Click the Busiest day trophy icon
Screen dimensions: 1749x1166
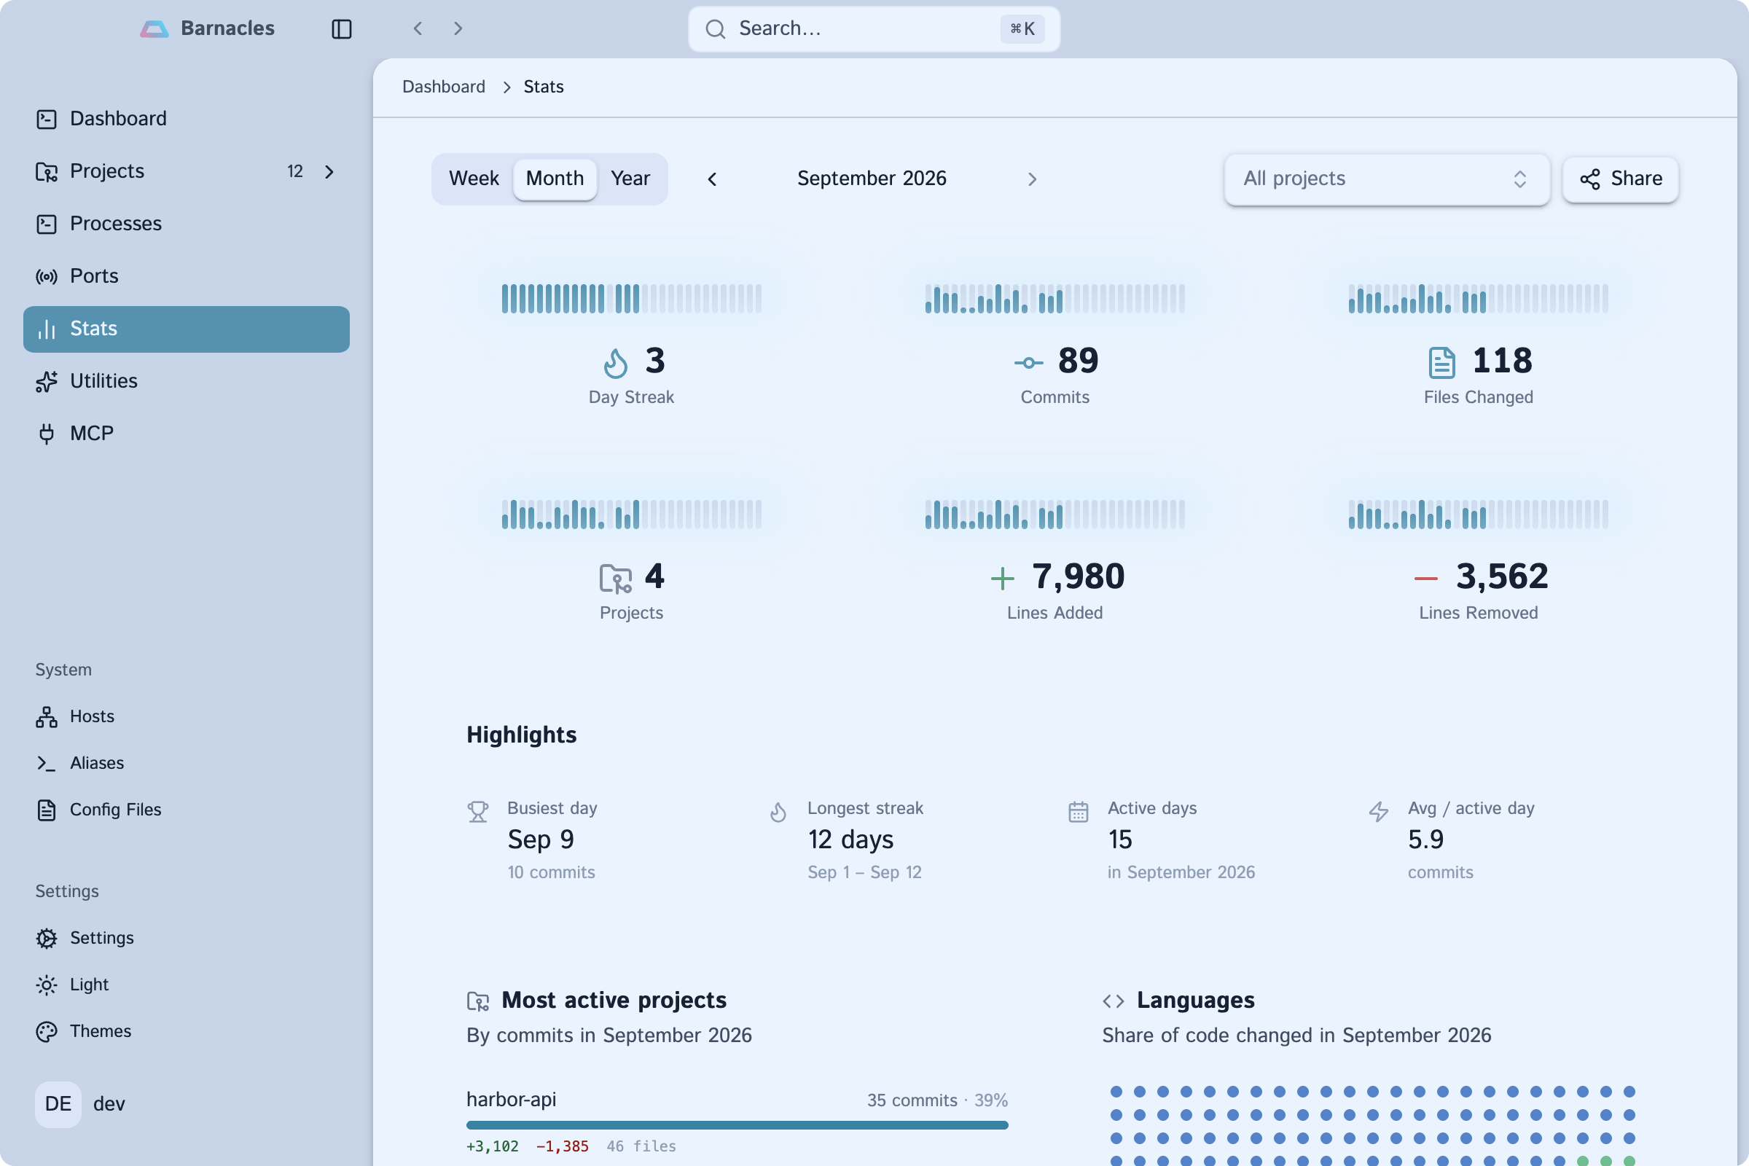coord(478,811)
